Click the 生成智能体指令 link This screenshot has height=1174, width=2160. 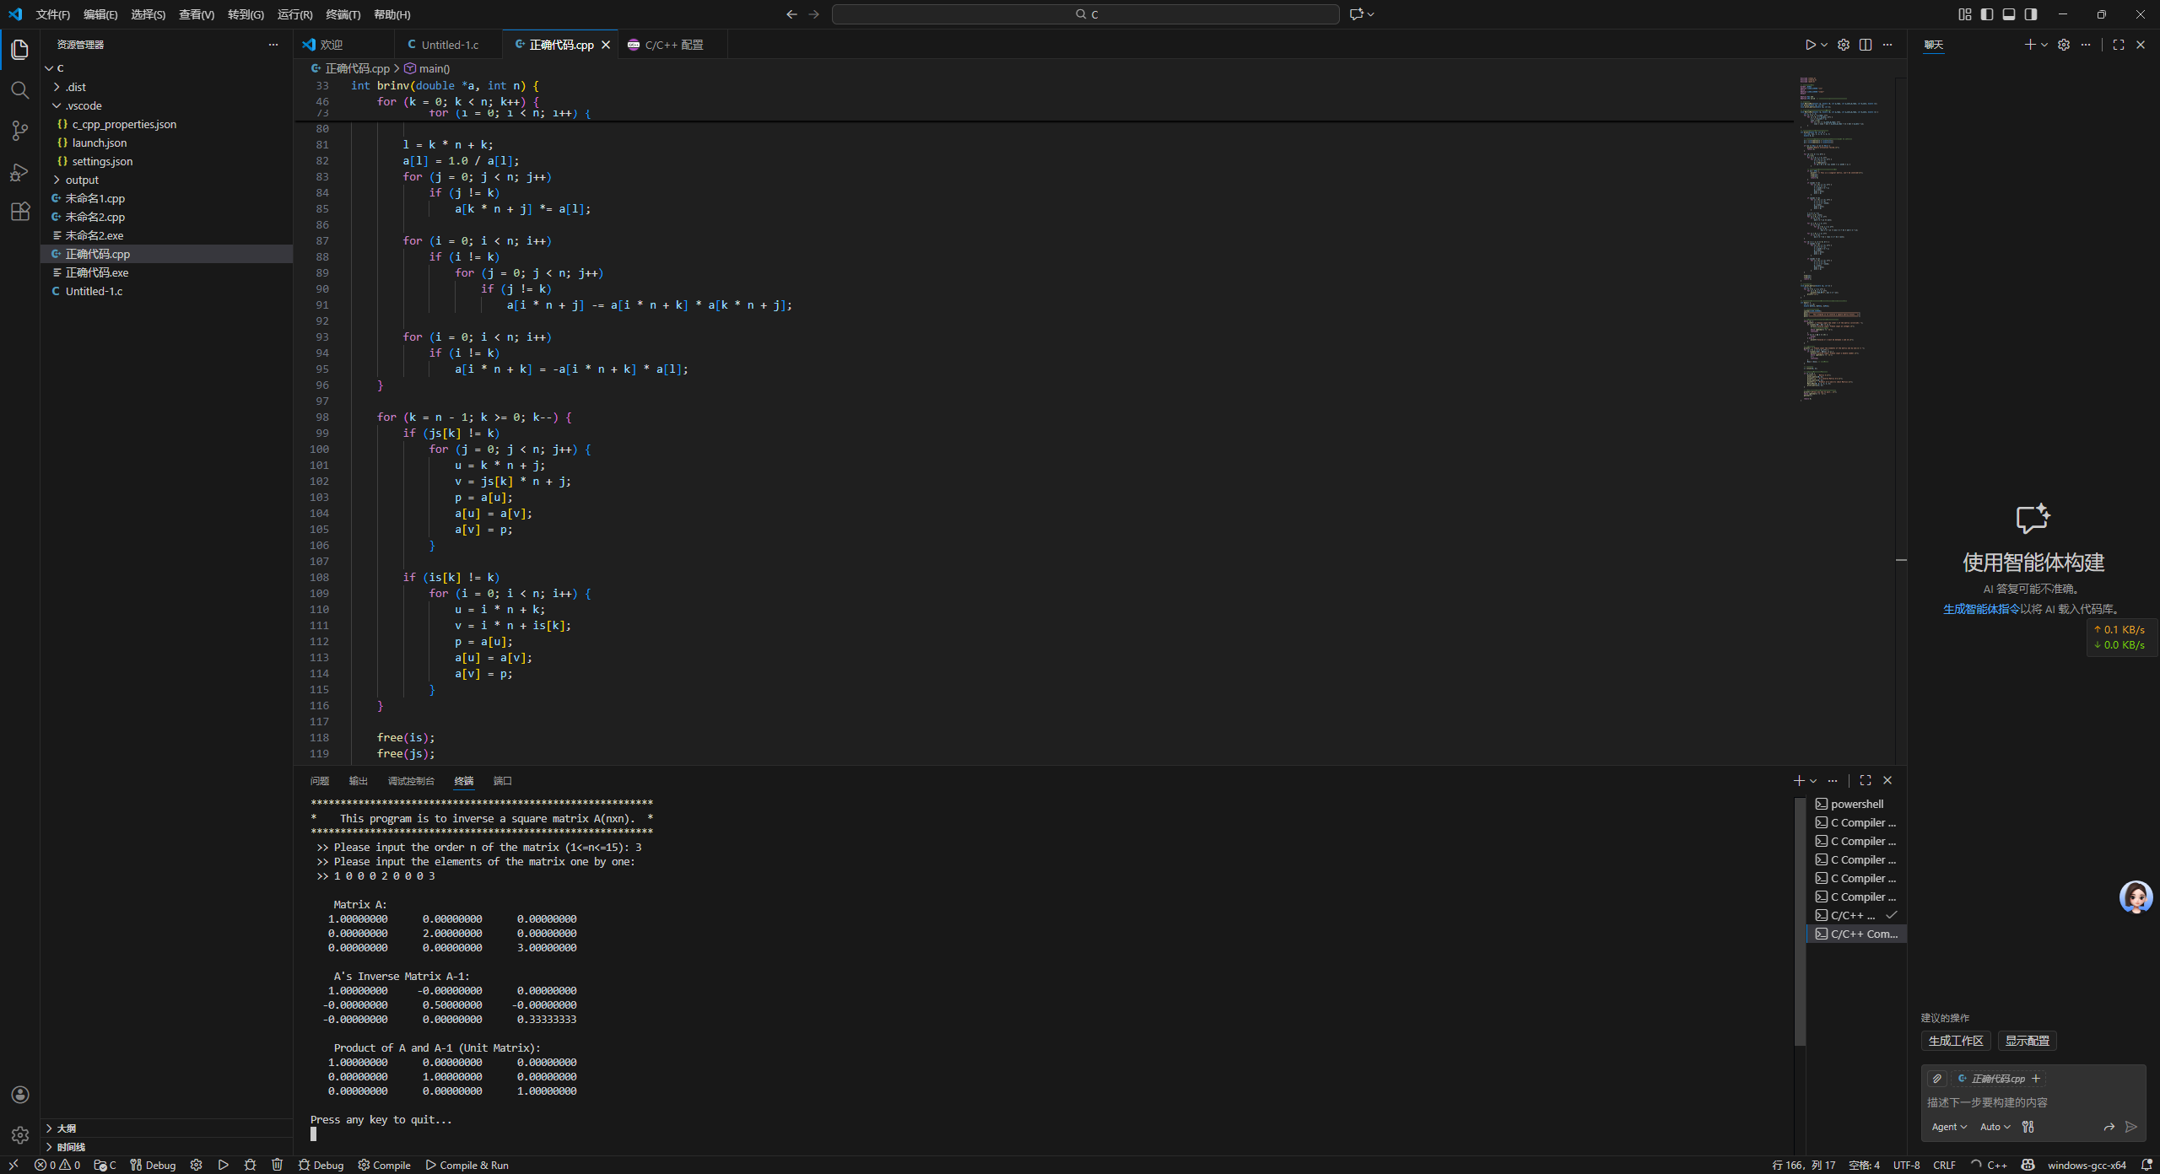1980,609
